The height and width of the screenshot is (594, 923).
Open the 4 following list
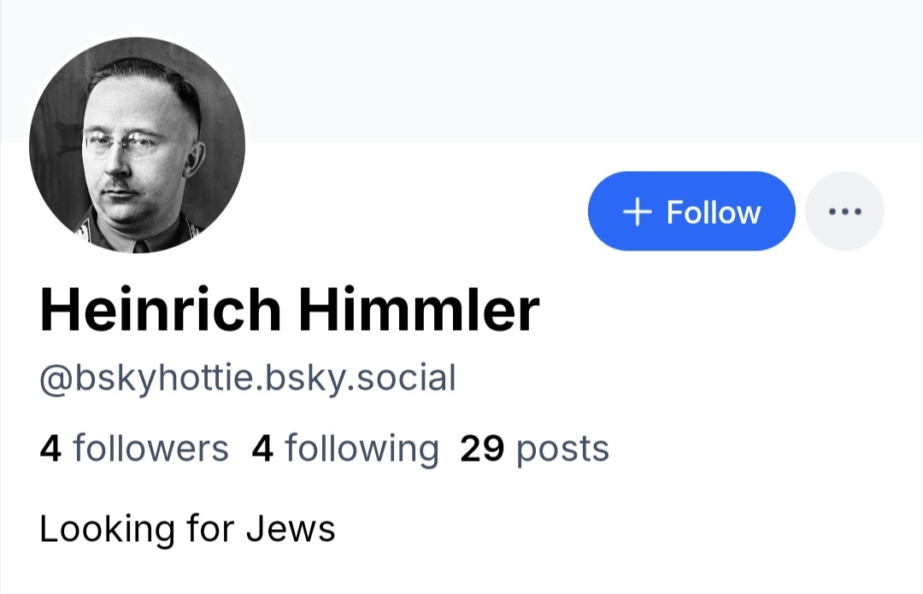(x=344, y=448)
